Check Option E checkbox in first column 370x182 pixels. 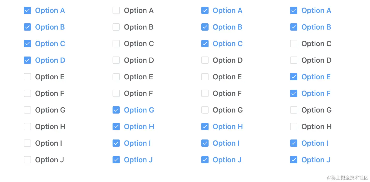pyautogui.click(x=27, y=77)
